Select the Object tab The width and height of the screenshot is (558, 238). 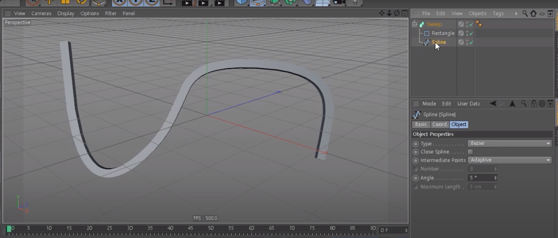point(459,124)
